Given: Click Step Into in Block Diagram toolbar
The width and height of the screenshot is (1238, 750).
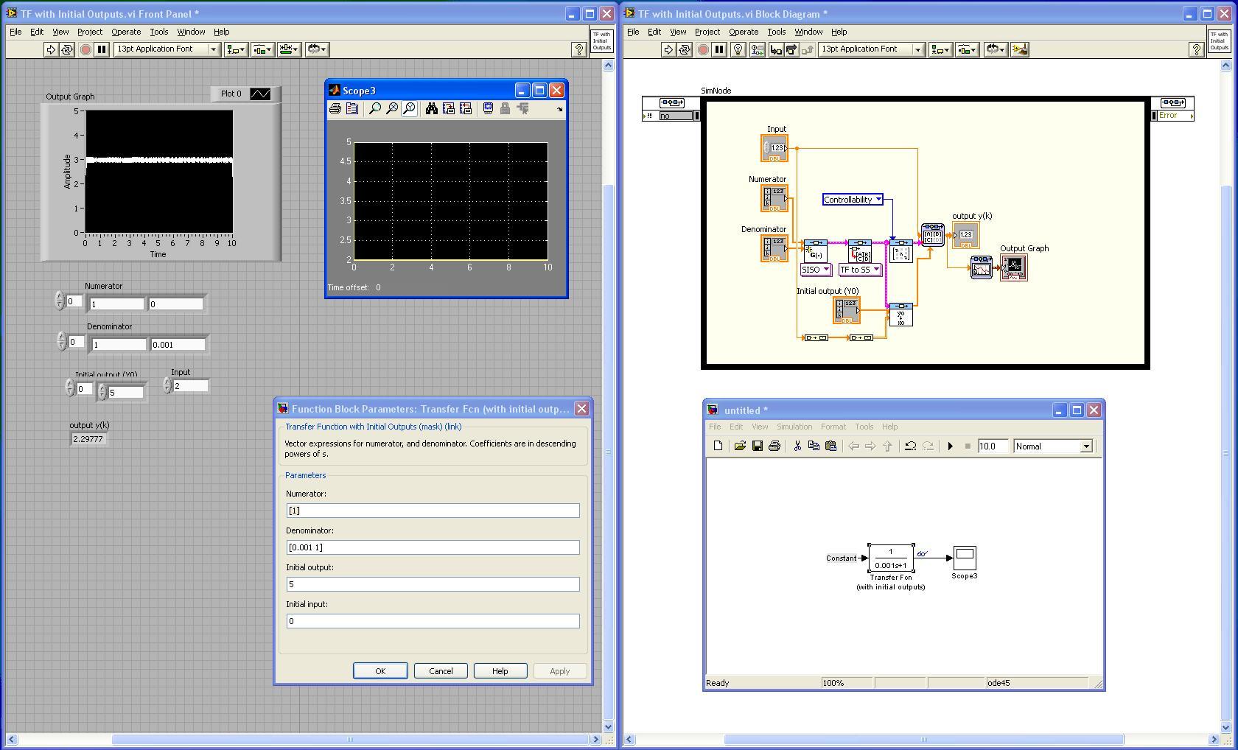Looking at the screenshot, I should (x=775, y=49).
